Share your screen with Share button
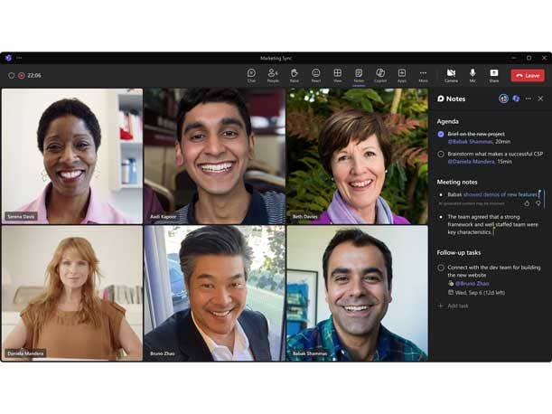 coord(494,75)
